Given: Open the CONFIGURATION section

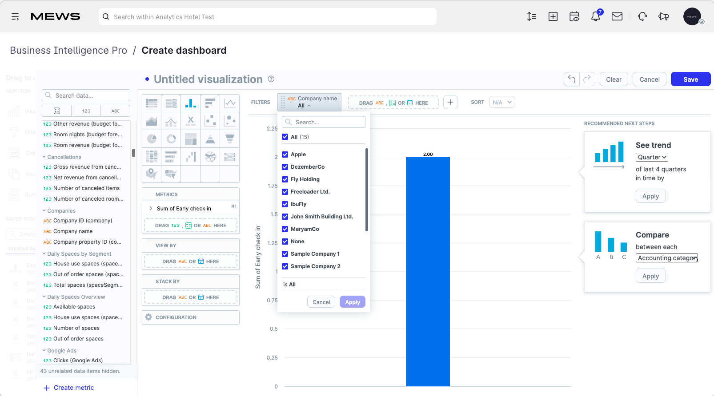Looking at the screenshot, I should pos(191,317).
